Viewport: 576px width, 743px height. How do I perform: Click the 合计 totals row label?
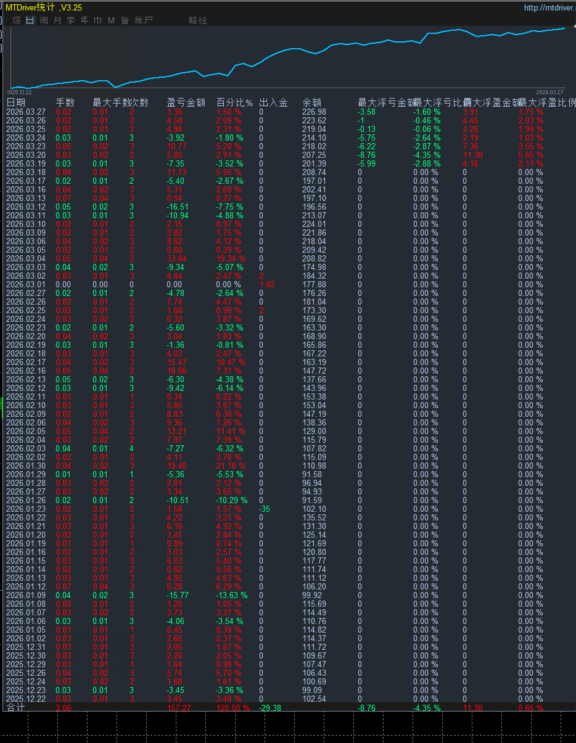16,708
